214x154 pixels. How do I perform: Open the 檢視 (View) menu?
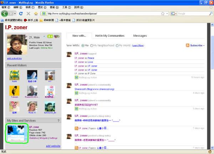pyautogui.click(x=30, y=7)
